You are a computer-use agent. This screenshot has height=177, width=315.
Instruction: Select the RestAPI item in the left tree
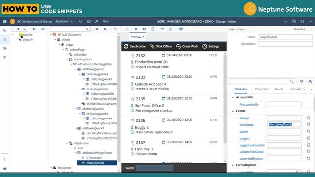[29, 40]
